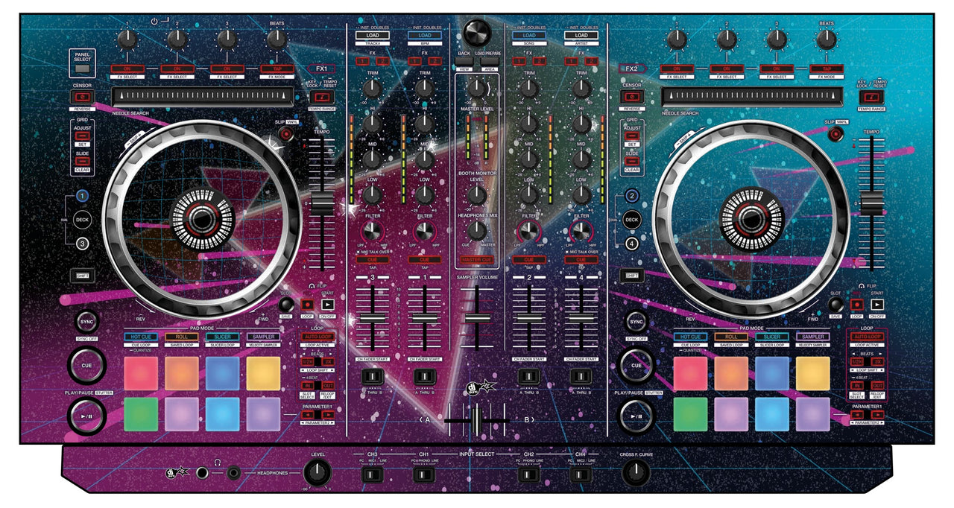Click the left deck loop 1/2X button
Image resolution: width=954 pixels, height=508 pixels.
(308, 361)
